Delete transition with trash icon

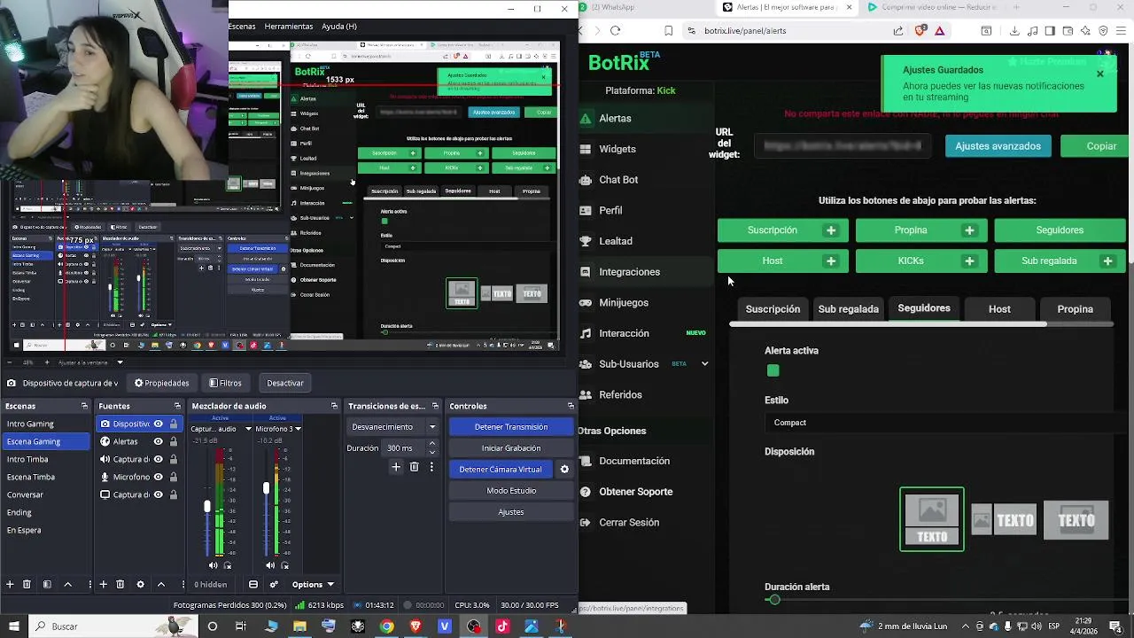pos(414,467)
